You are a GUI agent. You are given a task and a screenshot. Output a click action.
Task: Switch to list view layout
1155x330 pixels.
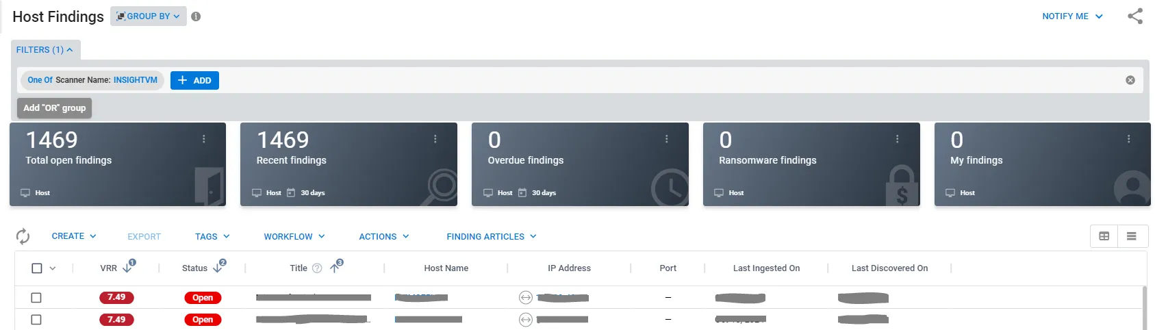tap(1132, 236)
